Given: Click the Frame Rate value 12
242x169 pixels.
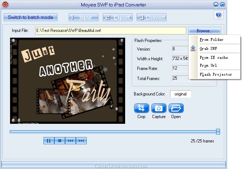Looking at the screenshot, I should click(180, 68).
